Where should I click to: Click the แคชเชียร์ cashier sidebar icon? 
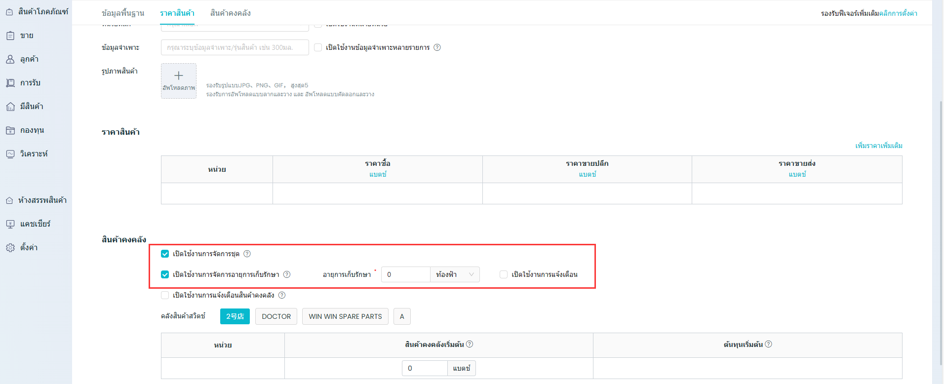10,224
